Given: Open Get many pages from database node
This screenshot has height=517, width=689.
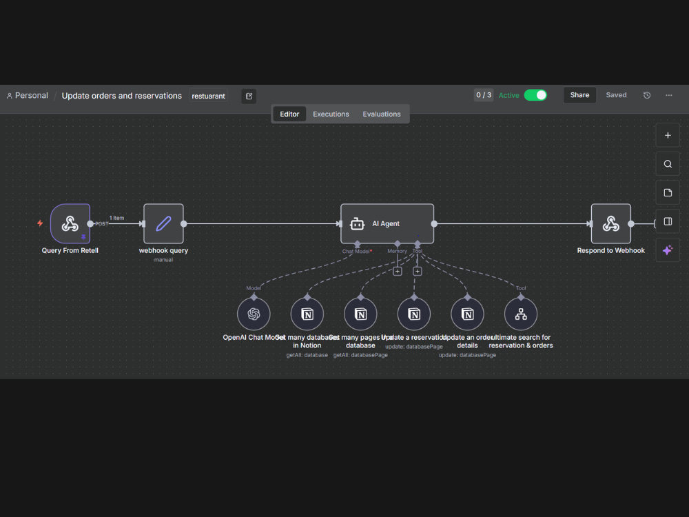Looking at the screenshot, I should tap(360, 314).
